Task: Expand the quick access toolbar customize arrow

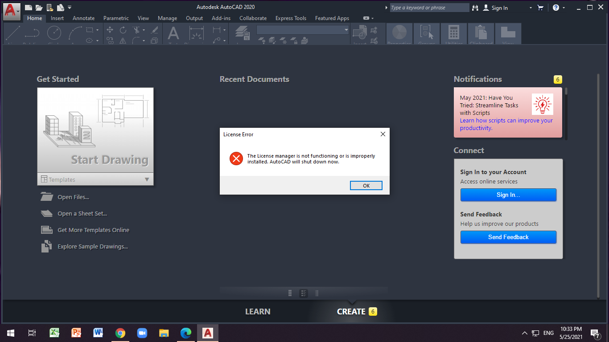Action: [70, 8]
